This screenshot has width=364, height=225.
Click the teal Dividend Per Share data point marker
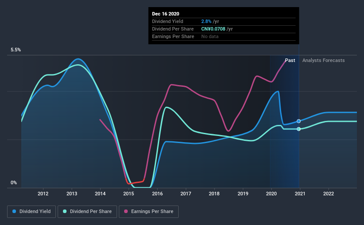[299, 129]
